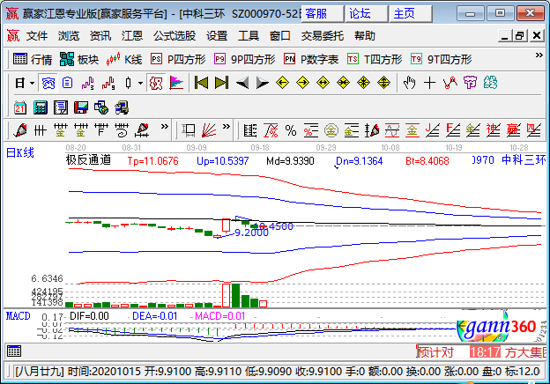Image resolution: width=550 pixels, height=384 pixels.
Task: Step back with the left triangle
Action: click(242, 83)
